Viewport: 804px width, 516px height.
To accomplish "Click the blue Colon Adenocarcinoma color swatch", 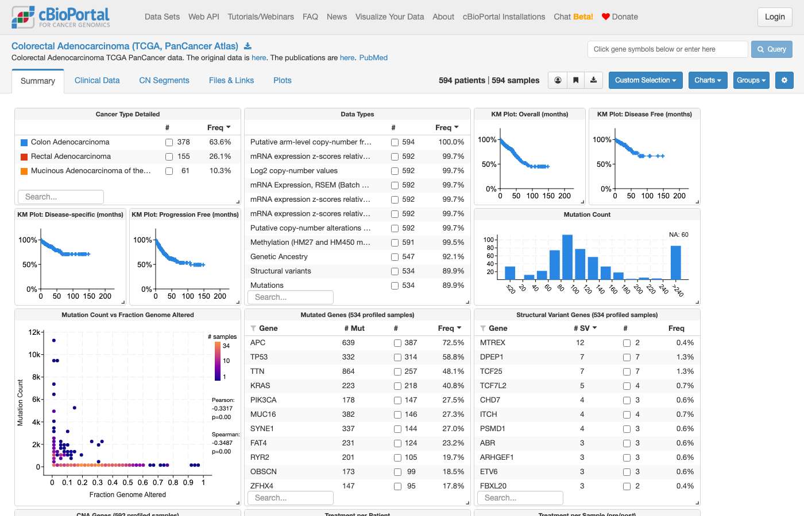I will tap(24, 142).
